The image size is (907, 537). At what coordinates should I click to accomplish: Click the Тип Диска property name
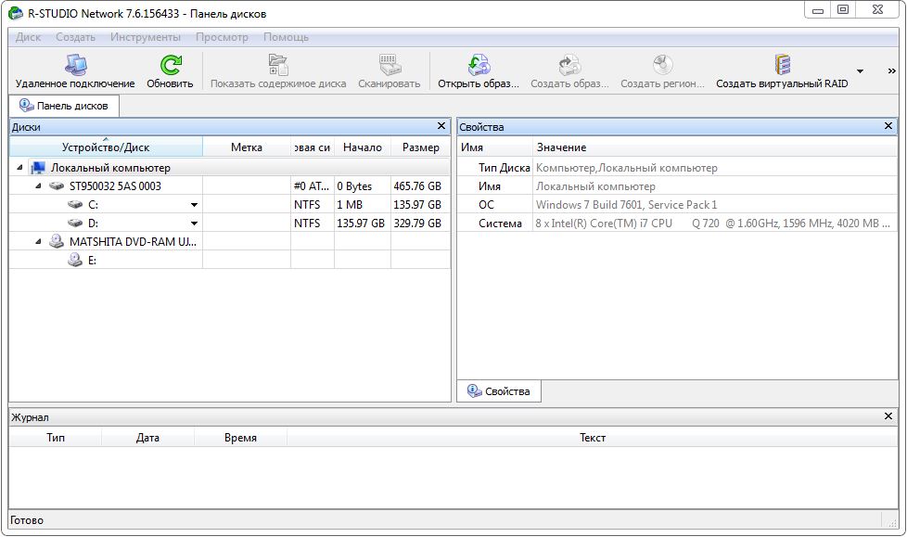coord(504,168)
